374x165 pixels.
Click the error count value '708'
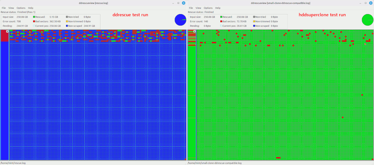(x=19, y=21)
